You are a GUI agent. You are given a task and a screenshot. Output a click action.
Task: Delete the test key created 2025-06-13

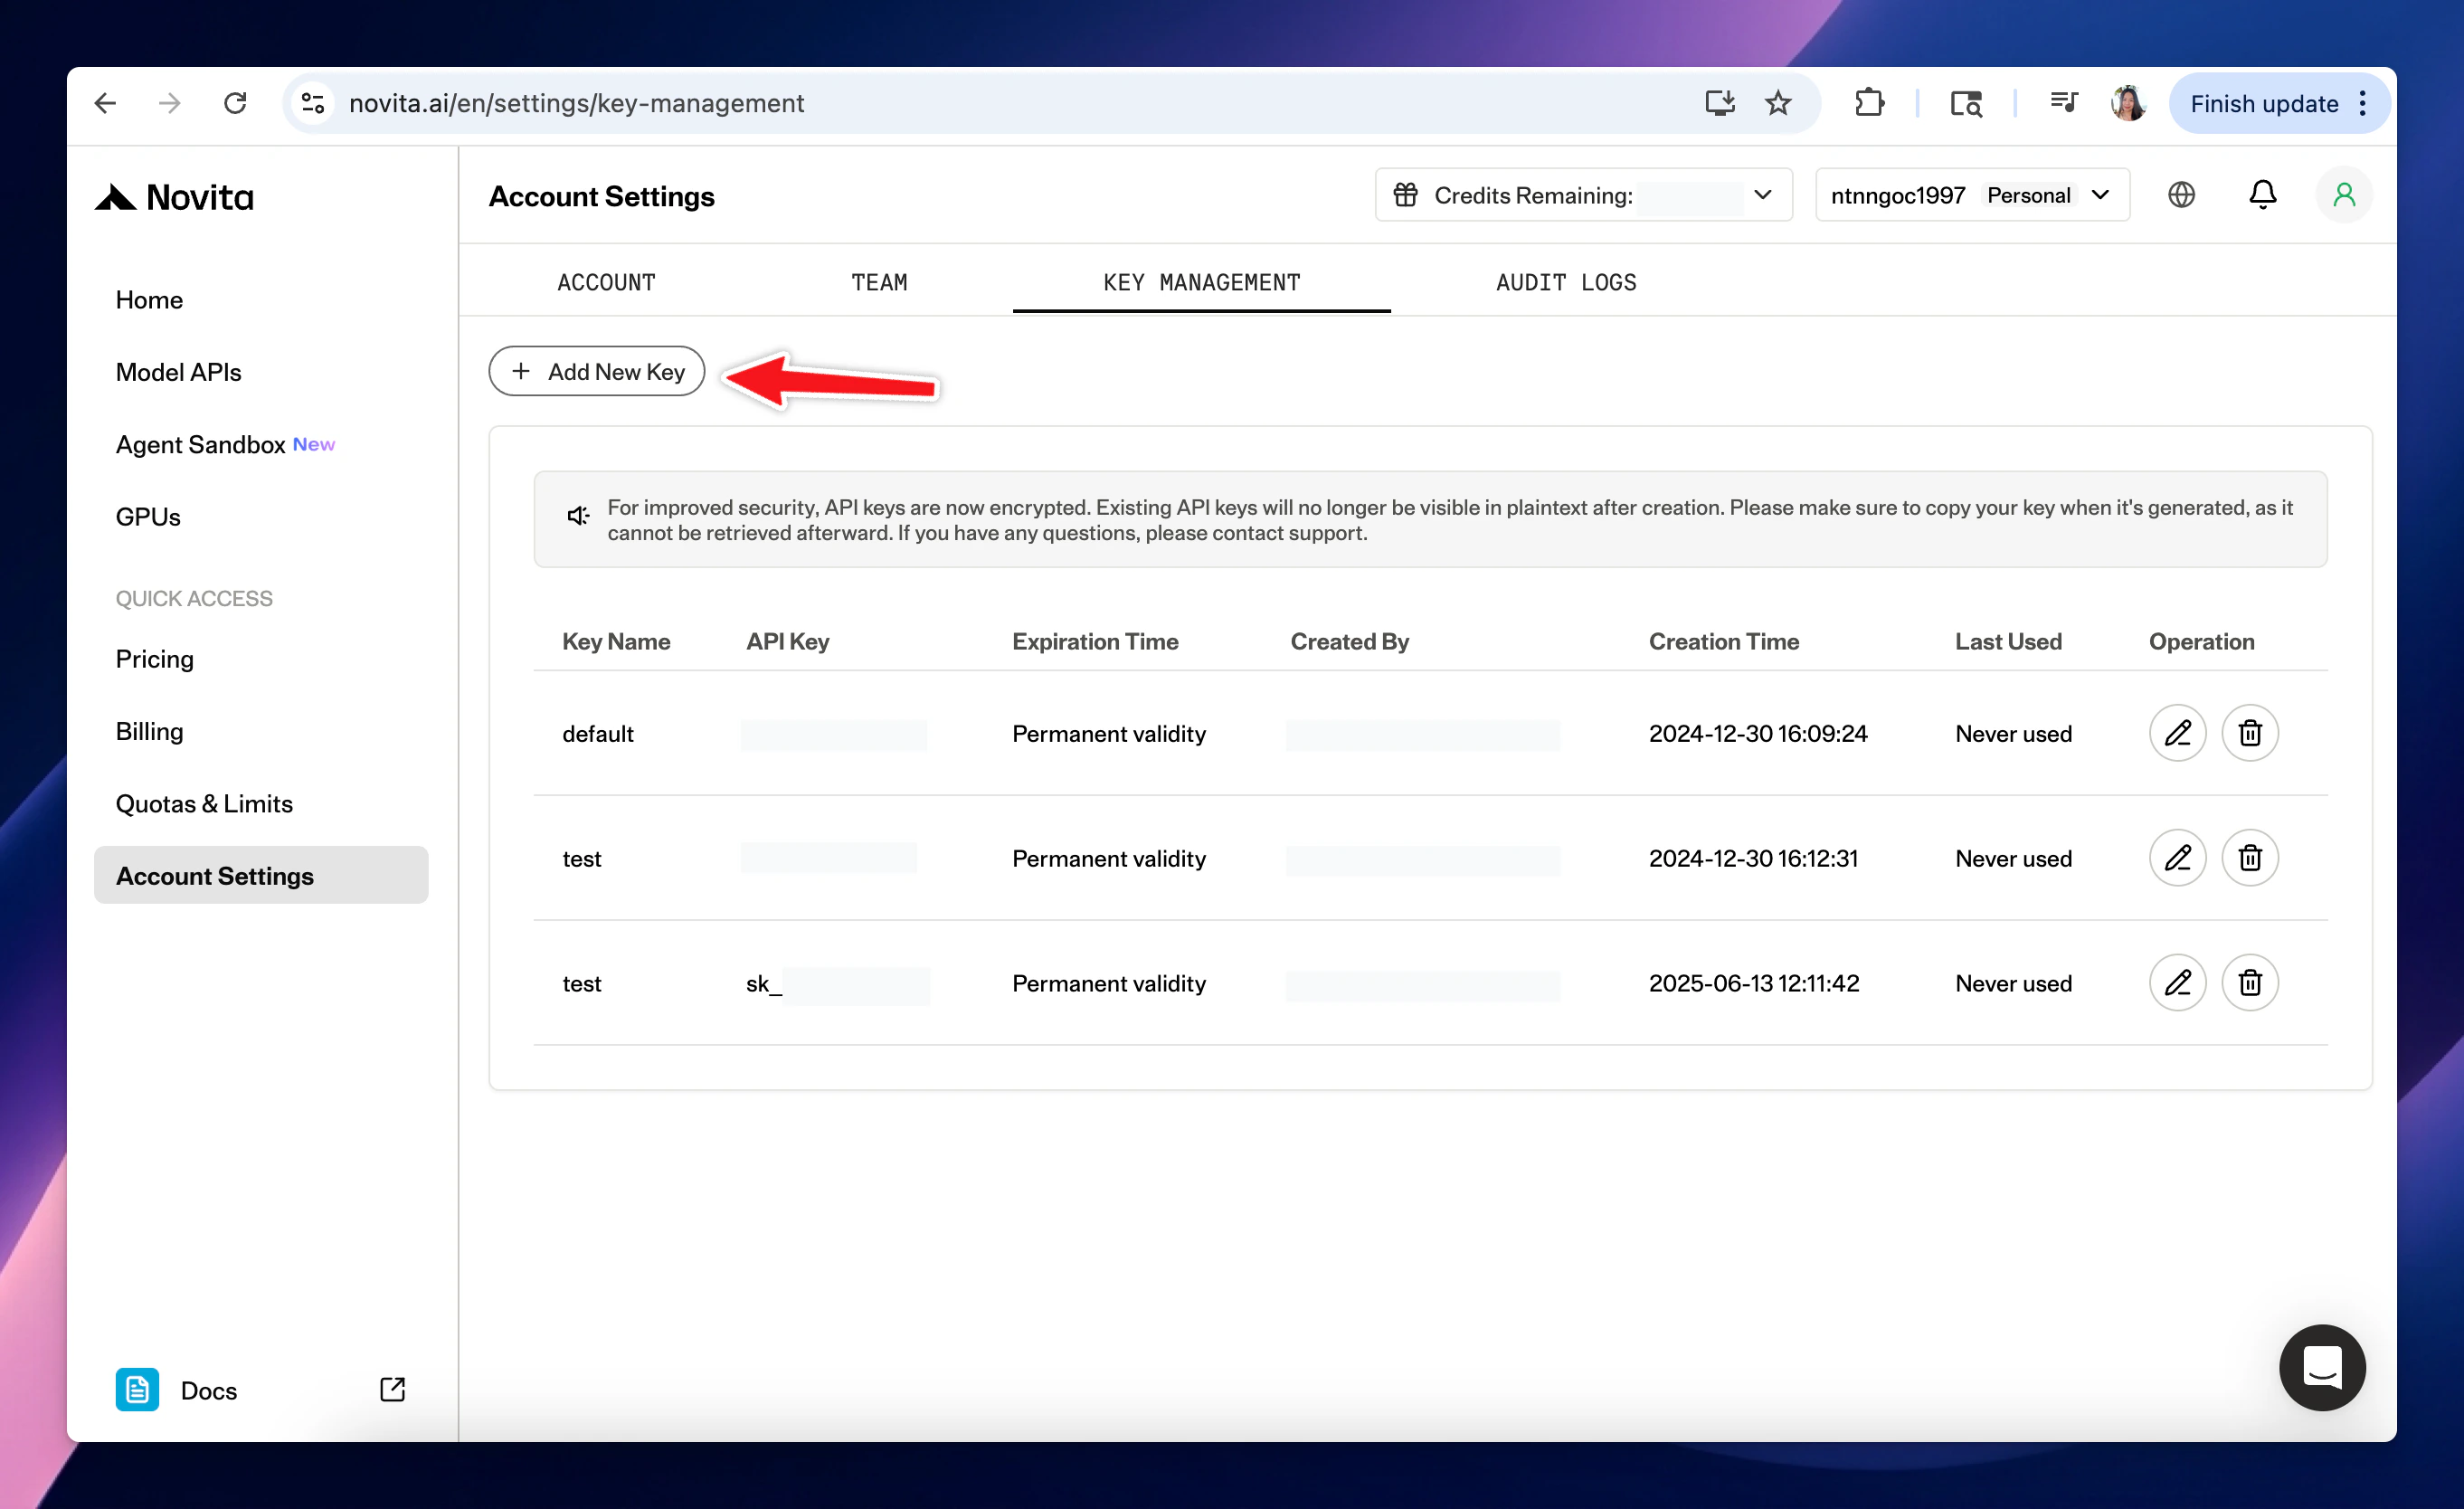tap(2250, 983)
